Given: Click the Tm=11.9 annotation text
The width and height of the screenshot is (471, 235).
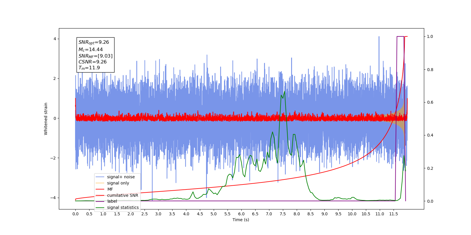Looking at the screenshot, I should (89, 68).
